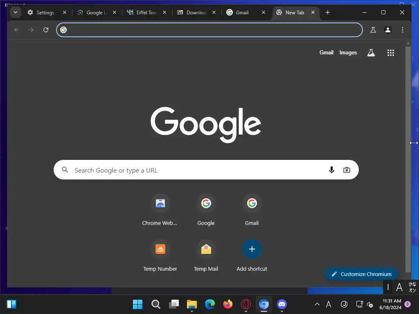Go back to previous page
The image size is (419, 314).
pos(16,29)
